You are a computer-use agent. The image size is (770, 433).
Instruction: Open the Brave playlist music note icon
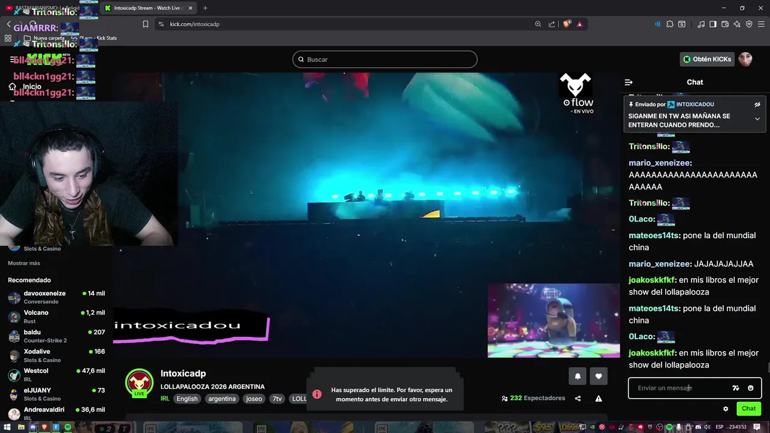point(701,24)
